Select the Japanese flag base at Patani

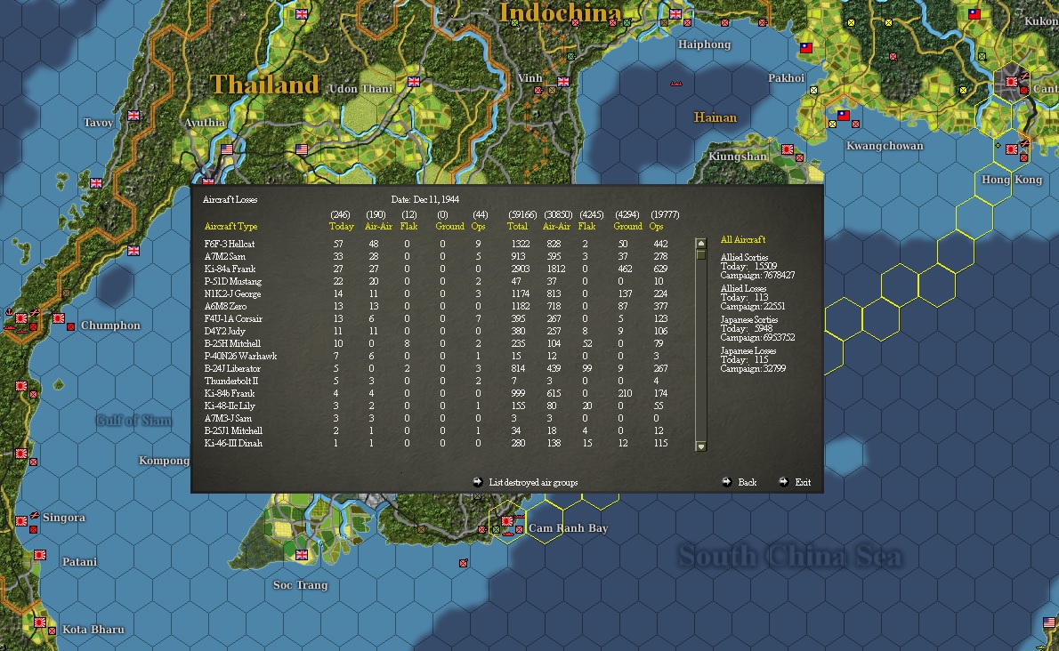[40, 555]
